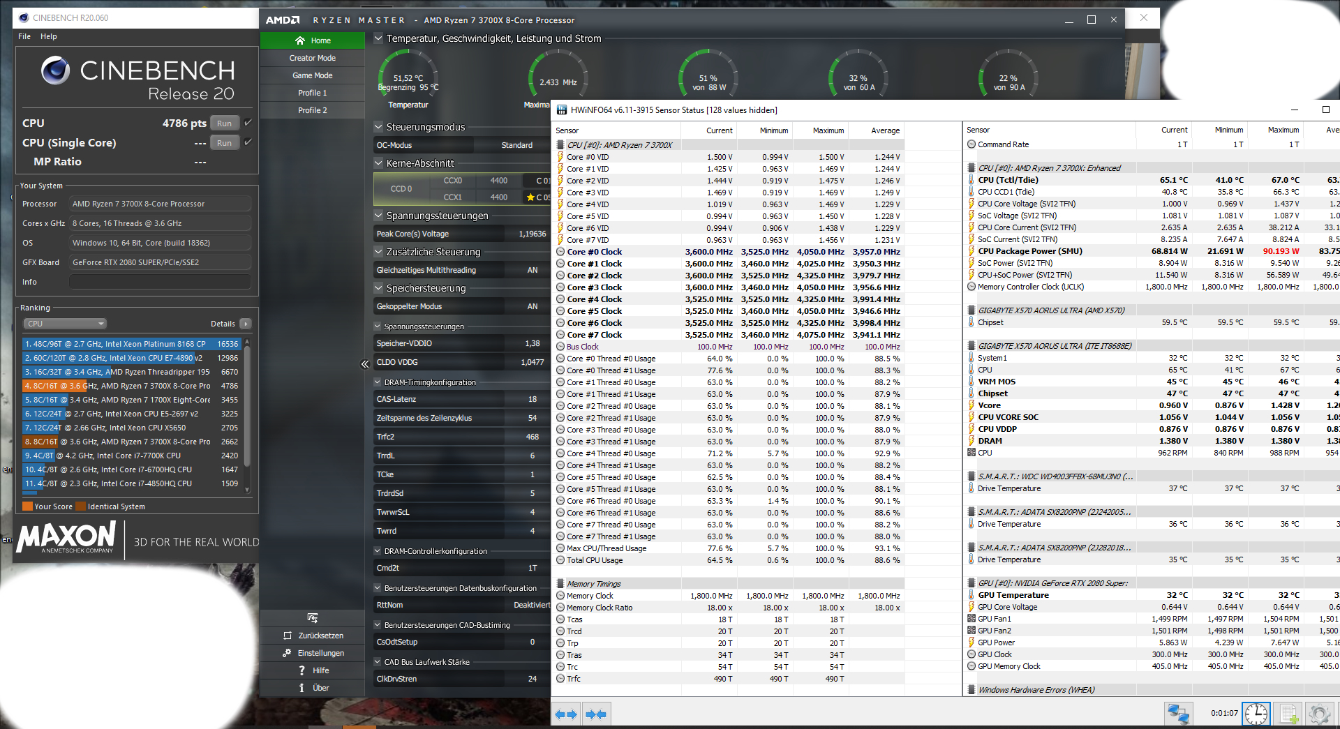The width and height of the screenshot is (1340, 729).
Task: Click the GPU Temperature thermometer icon
Action: (x=971, y=595)
